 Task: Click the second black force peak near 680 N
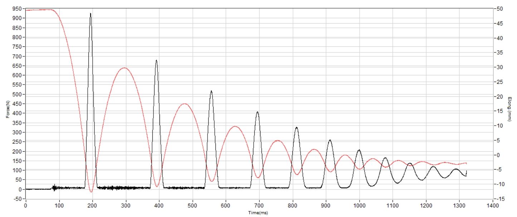tap(156, 60)
